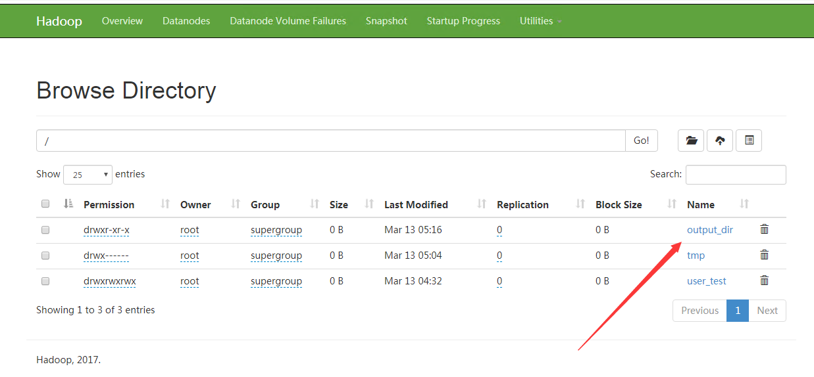Click the Browse Directory heading

126,90
